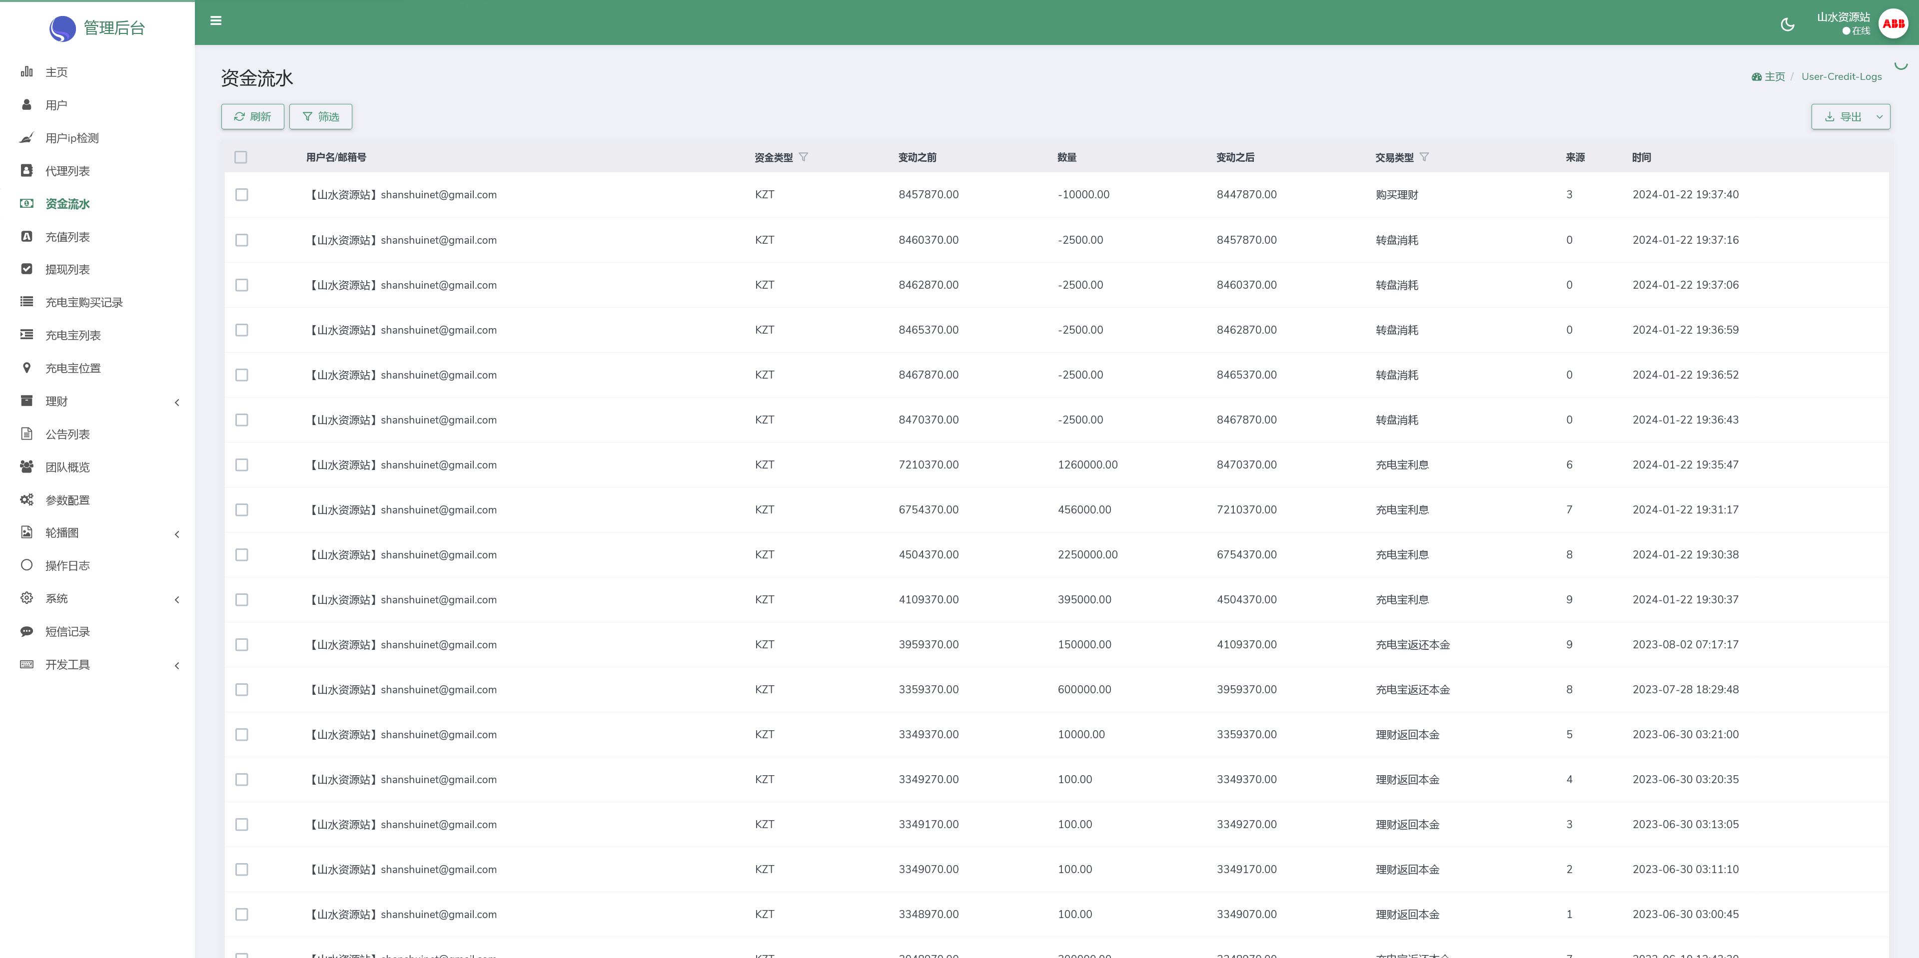Click the 筛选 filter button
1919x958 pixels.
click(320, 117)
